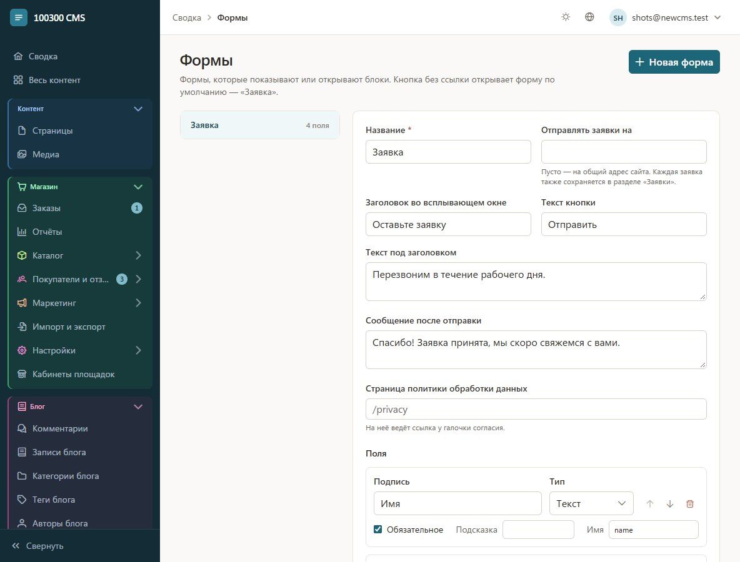The height and width of the screenshot is (562, 740).
Task: Click the Покупатели people icon
Action: tap(22, 279)
